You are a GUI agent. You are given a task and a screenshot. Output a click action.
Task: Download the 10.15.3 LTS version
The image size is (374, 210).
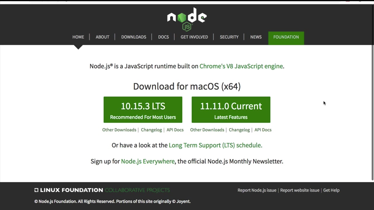click(x=143, y=110)
